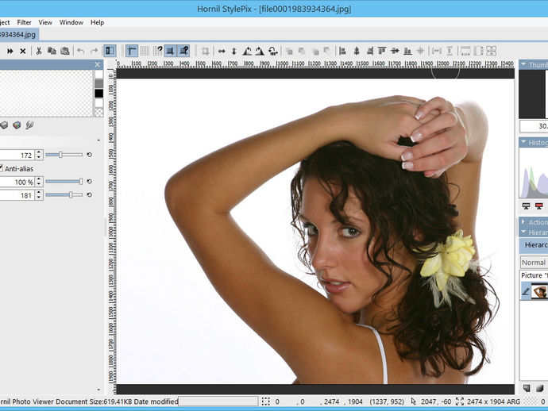Copy using the toolbar copy icon

(52, 51)
